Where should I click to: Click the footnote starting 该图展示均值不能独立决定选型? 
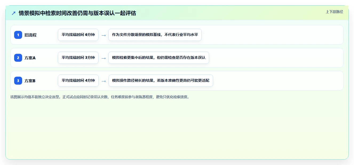pos(100,97)
